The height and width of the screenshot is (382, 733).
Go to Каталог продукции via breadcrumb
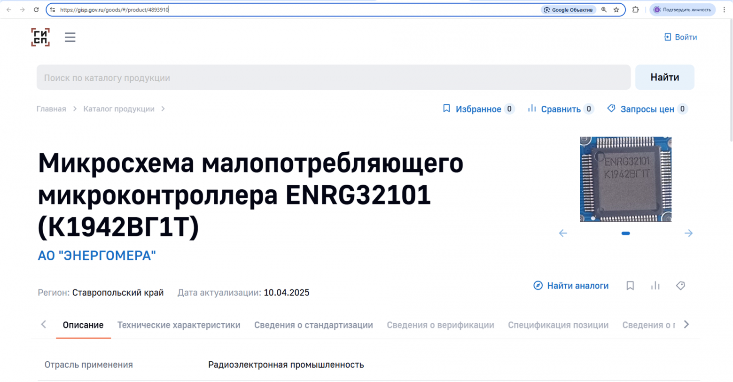click(118, 109)
